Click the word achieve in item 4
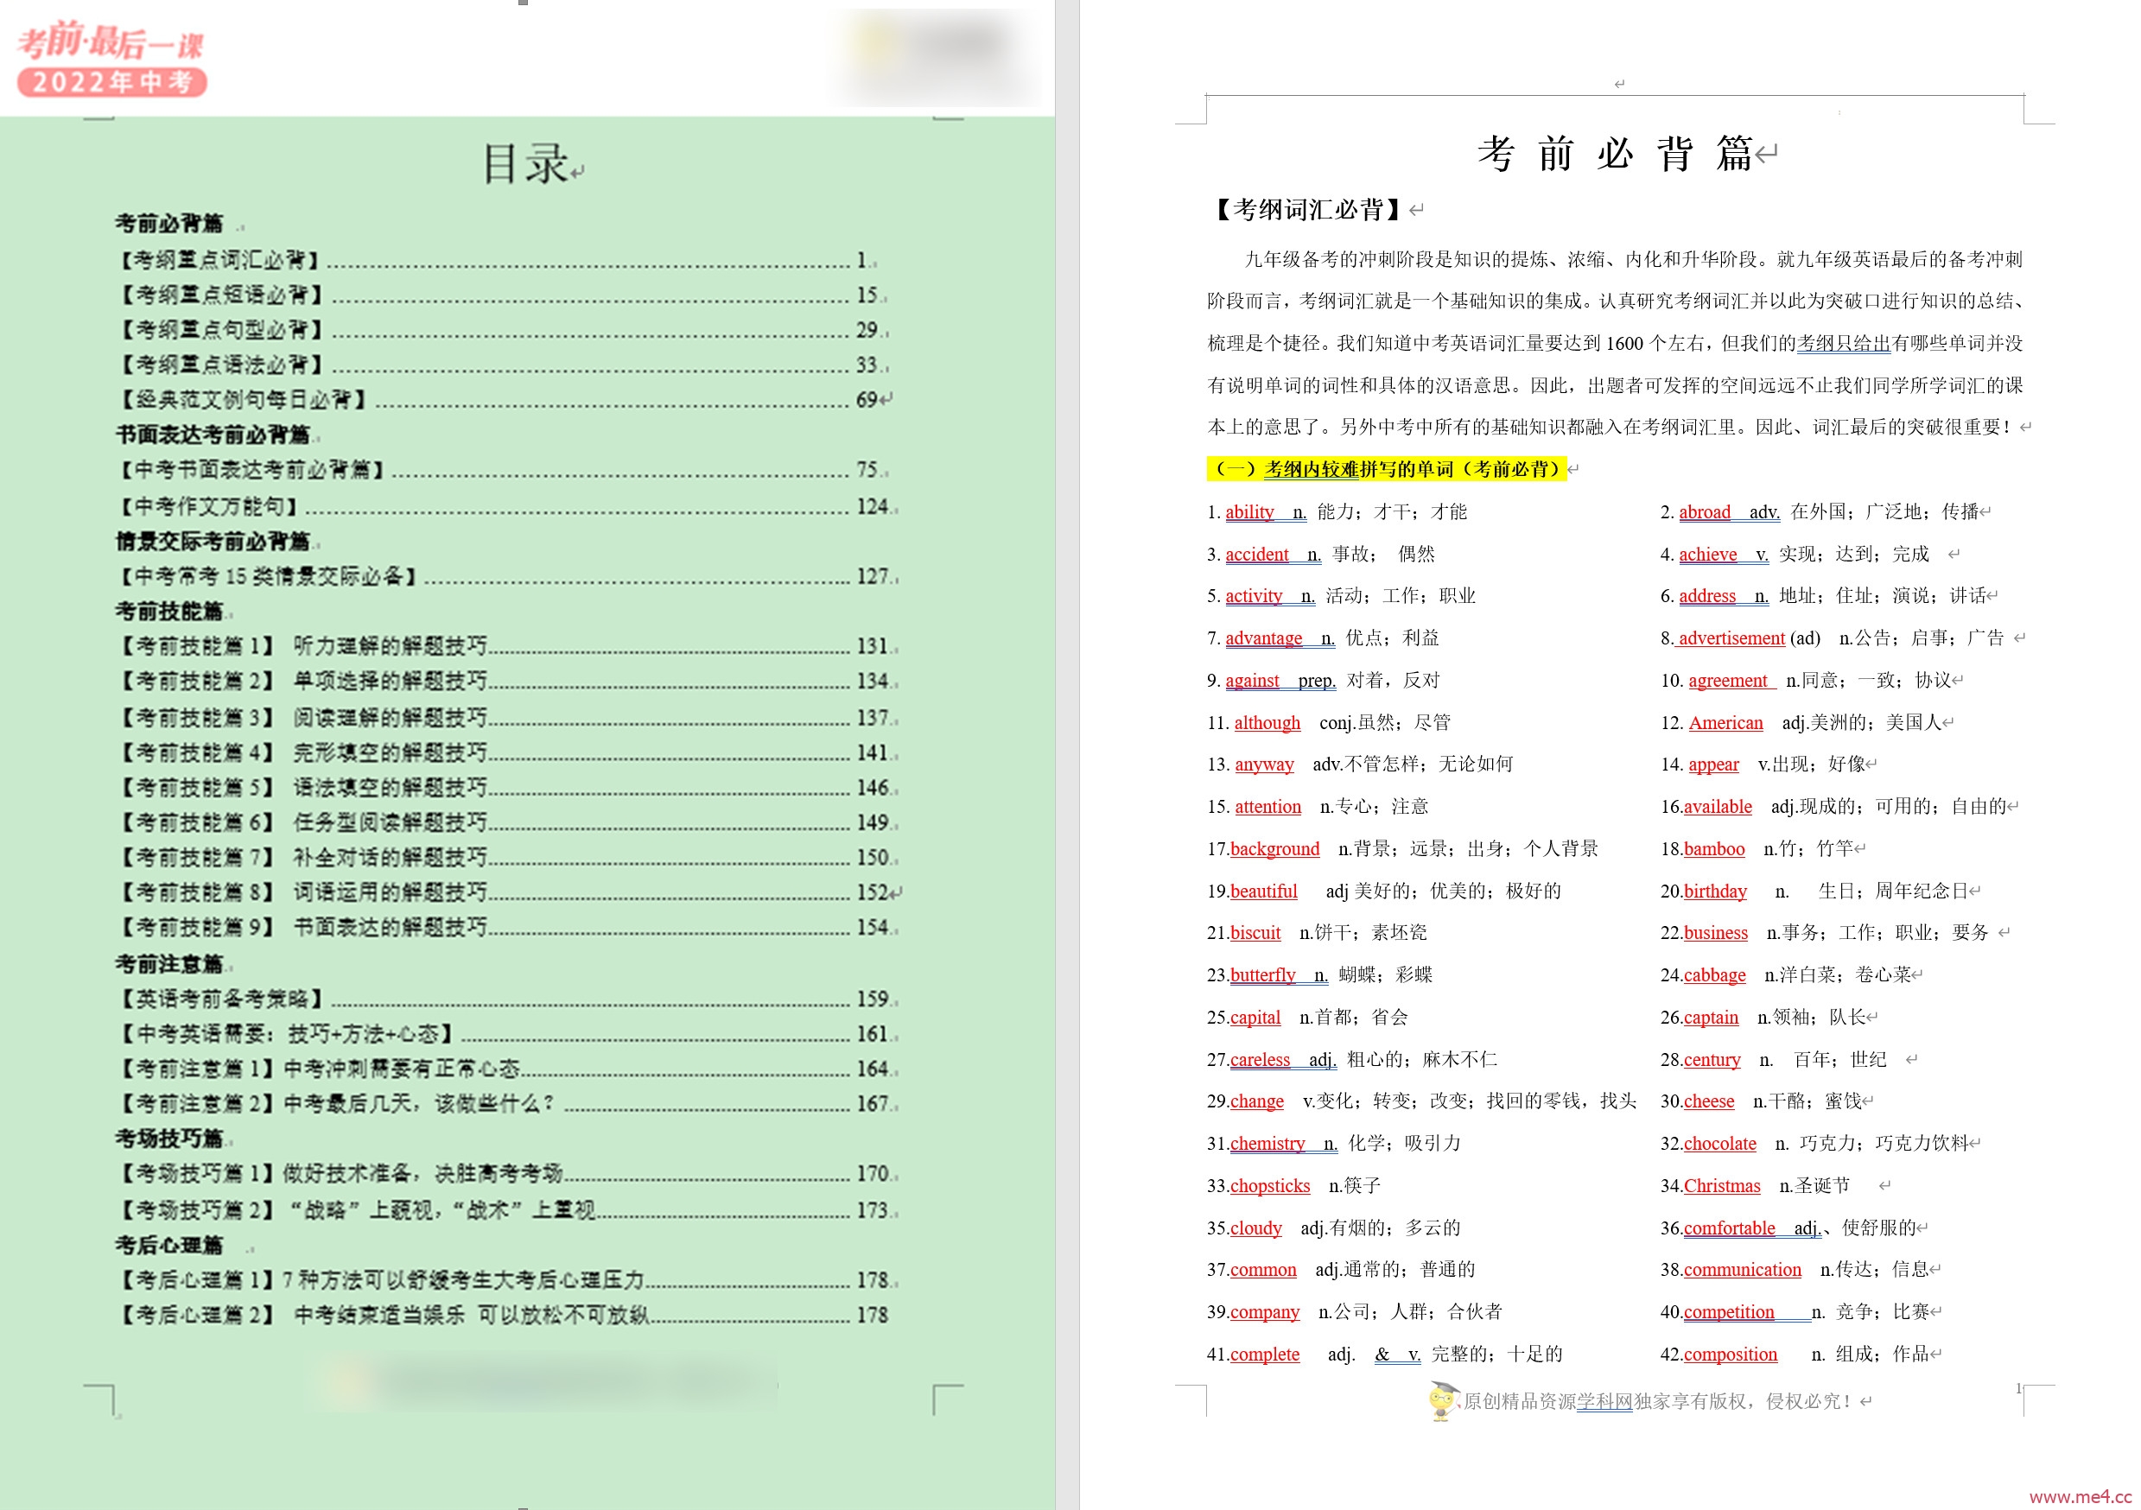2141x1510 pixels. click(x=1707, y=555)
